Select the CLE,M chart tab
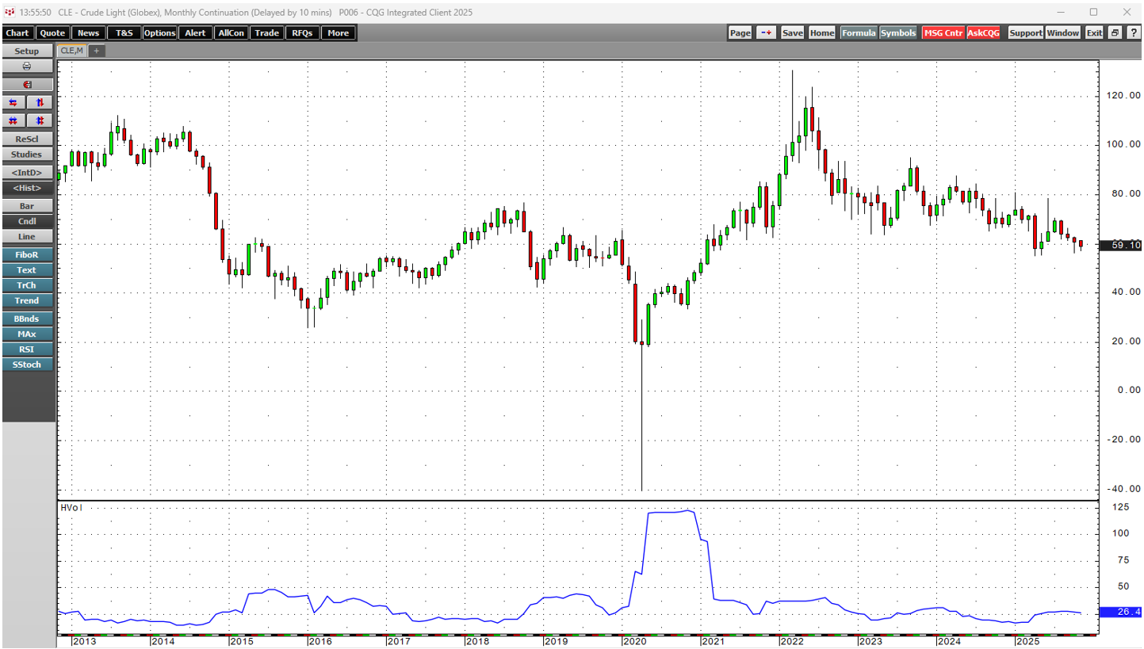 pos(71,51)
